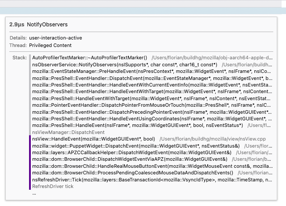The width and height of the screenshot is (286, 206).
Task: Click the Privileged Content thread name
Action: (50, 45)
